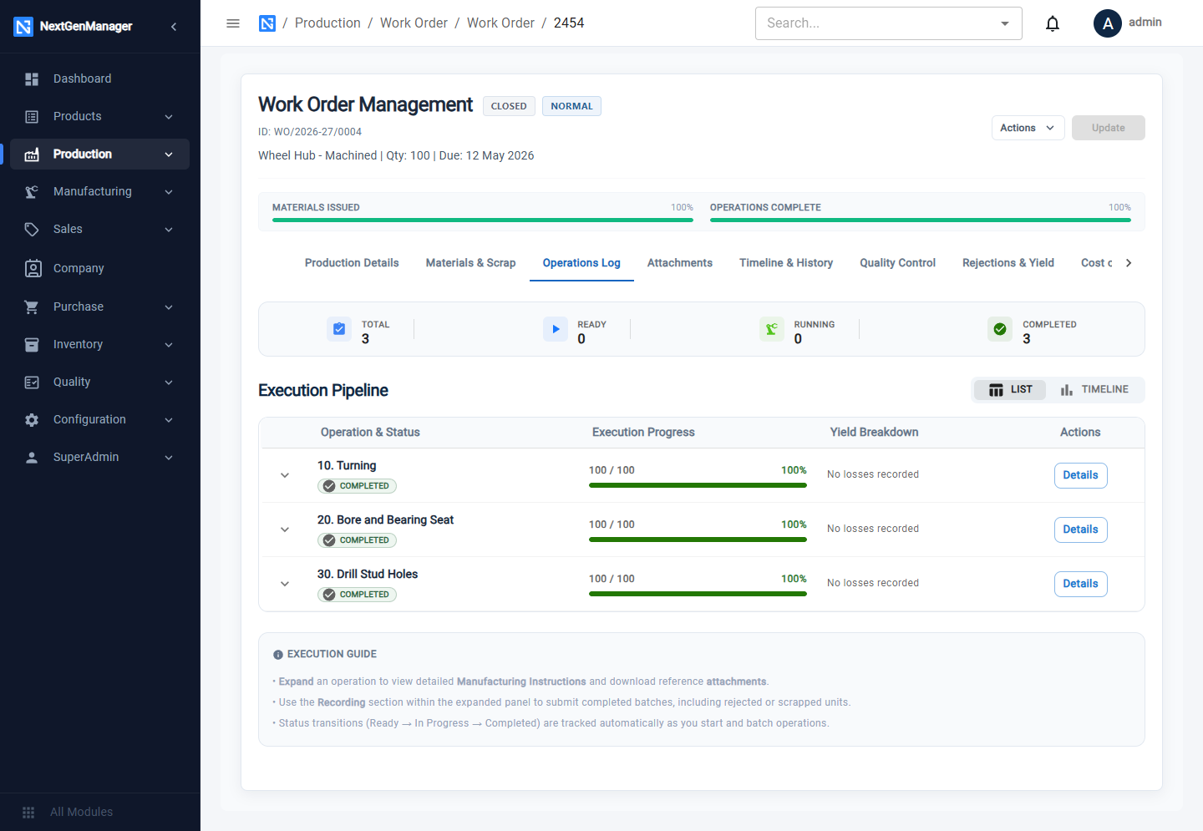Switch the pipeline to TIMELINE view
This screenshot has width=1203, height=831.
coord(1094,390)
